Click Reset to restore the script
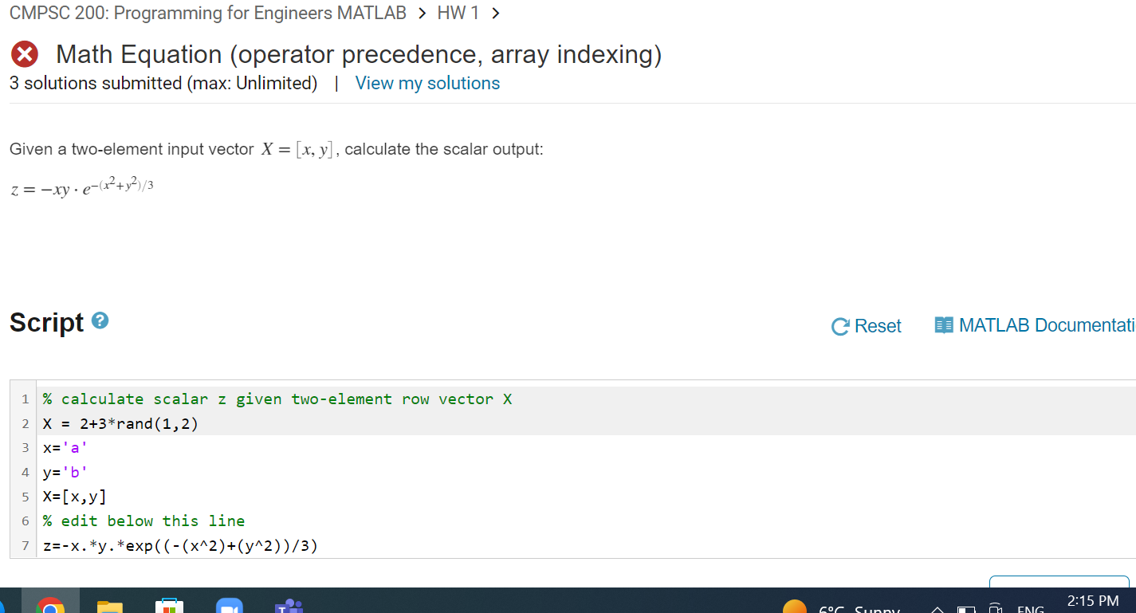 click(876, 326)
